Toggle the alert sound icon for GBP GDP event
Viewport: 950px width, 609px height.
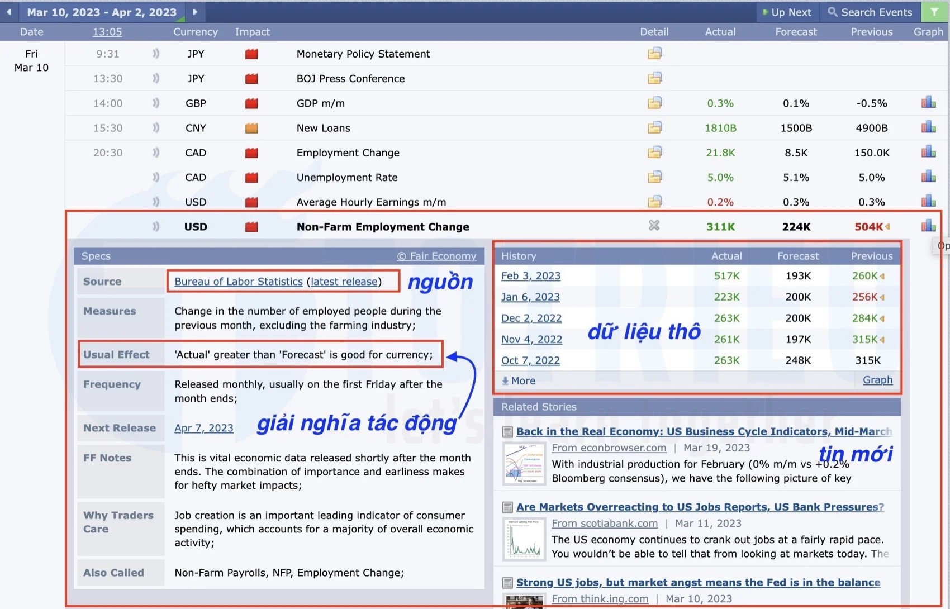pos(156,103)
